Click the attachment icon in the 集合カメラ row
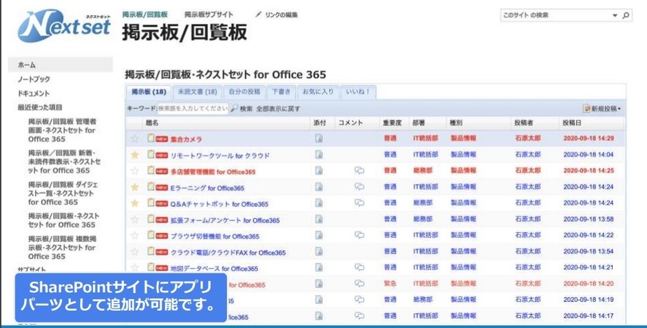Image resolution: width=647 pixels, height=328 pixels. (x=319, y=139)
